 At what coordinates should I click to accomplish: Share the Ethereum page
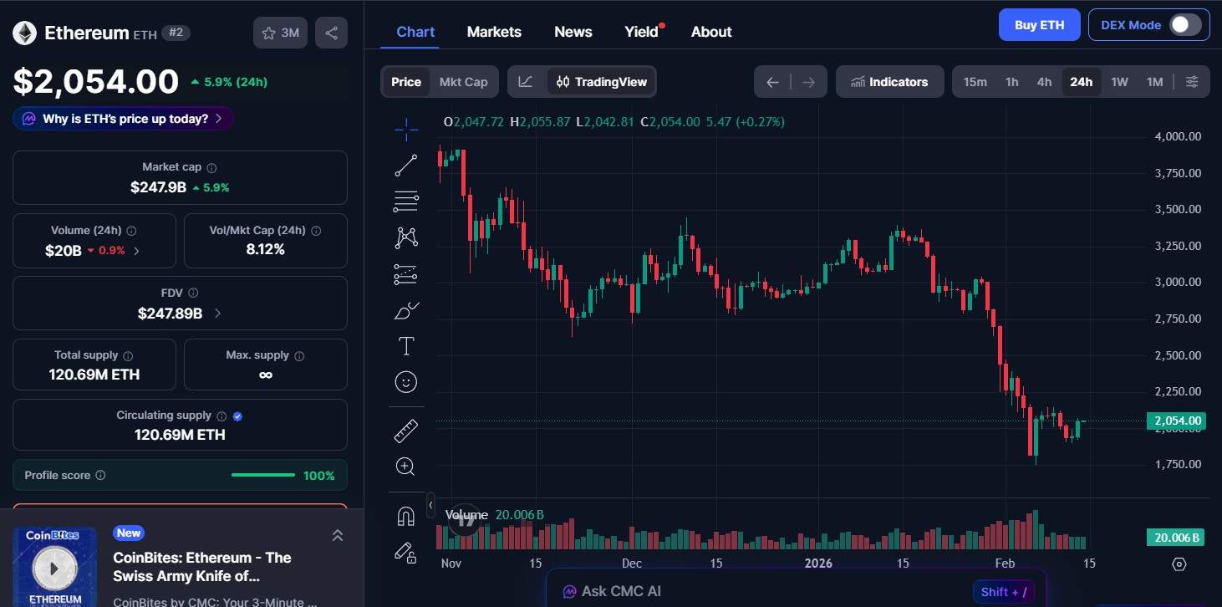(331, 32)
